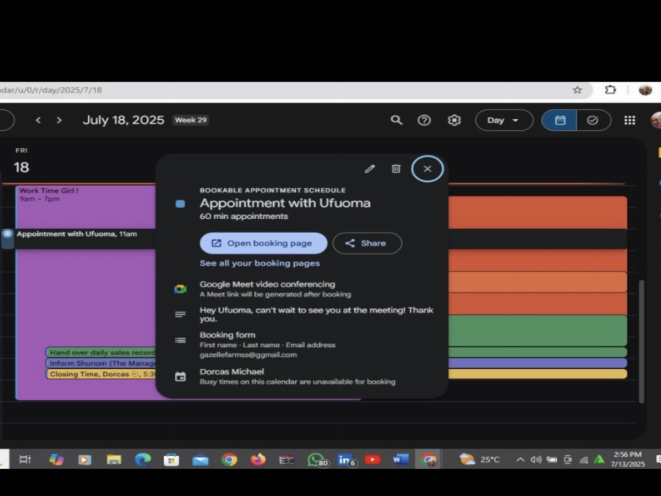Open the booking page
Screen dimensions: 661x496
pos(264,243)
